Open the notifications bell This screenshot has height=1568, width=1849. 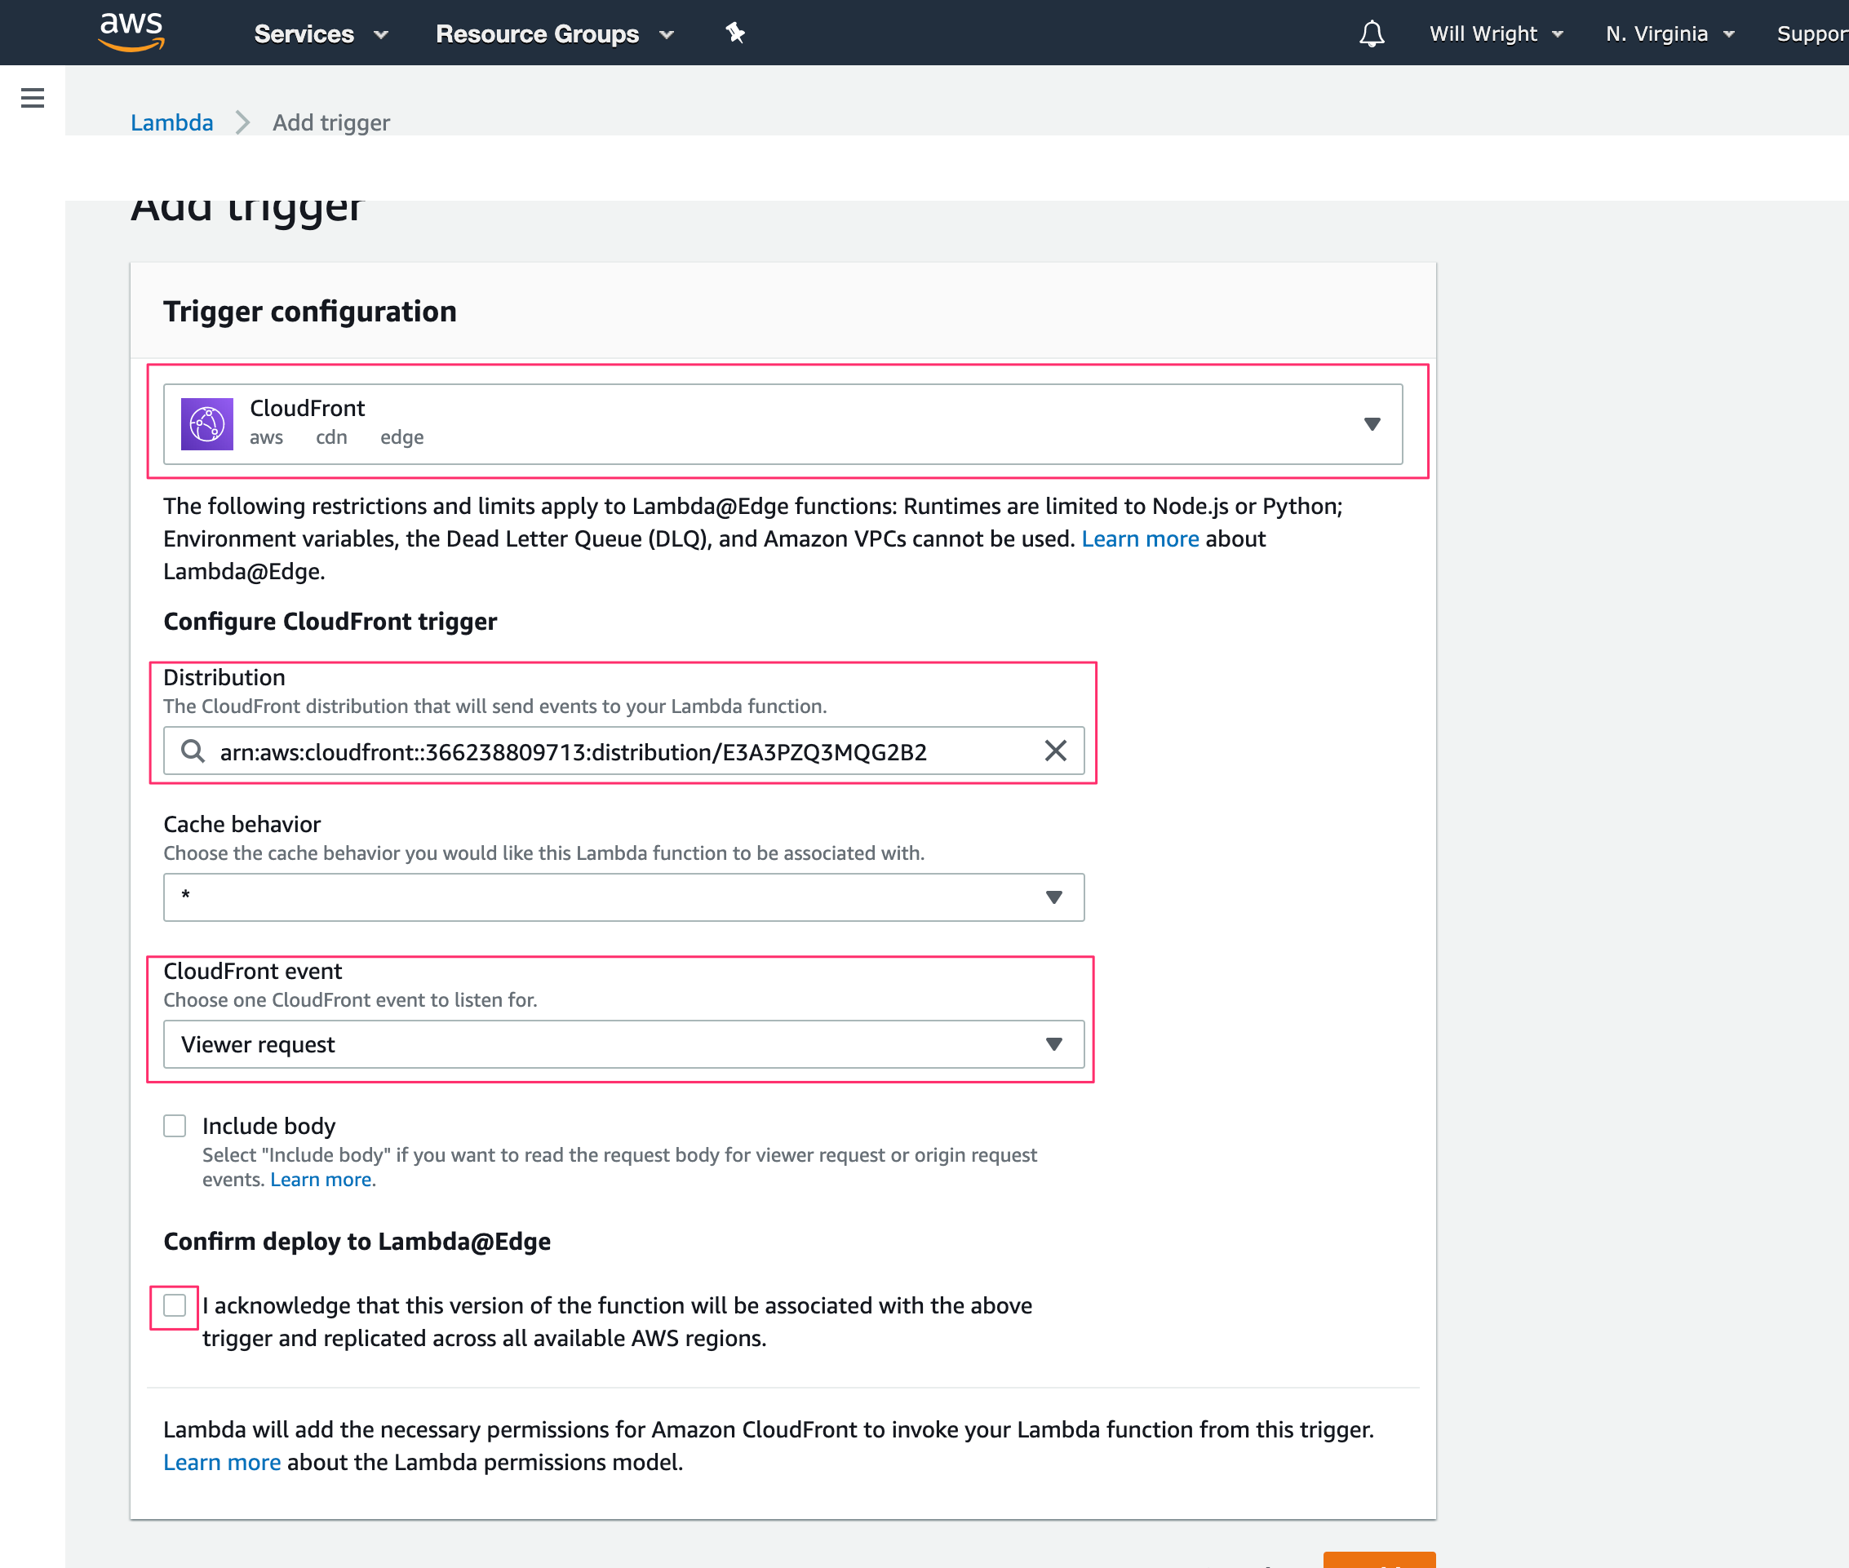point(1372,33)
